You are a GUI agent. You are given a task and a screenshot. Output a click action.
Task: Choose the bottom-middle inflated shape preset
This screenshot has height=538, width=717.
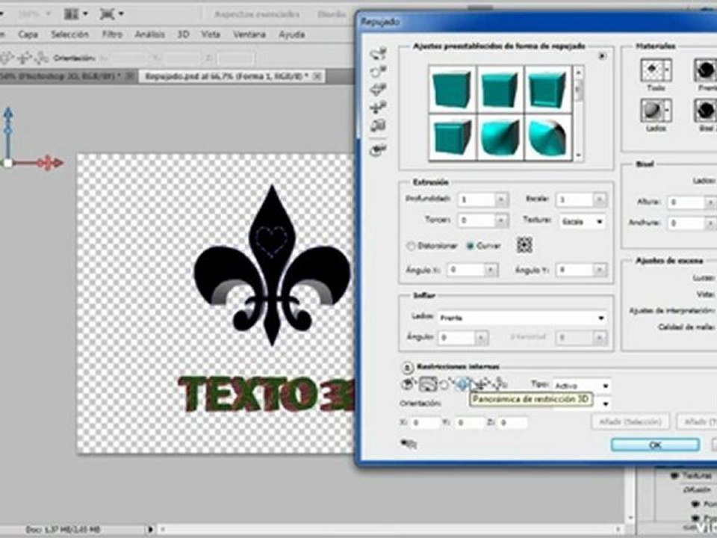point(500,137)
